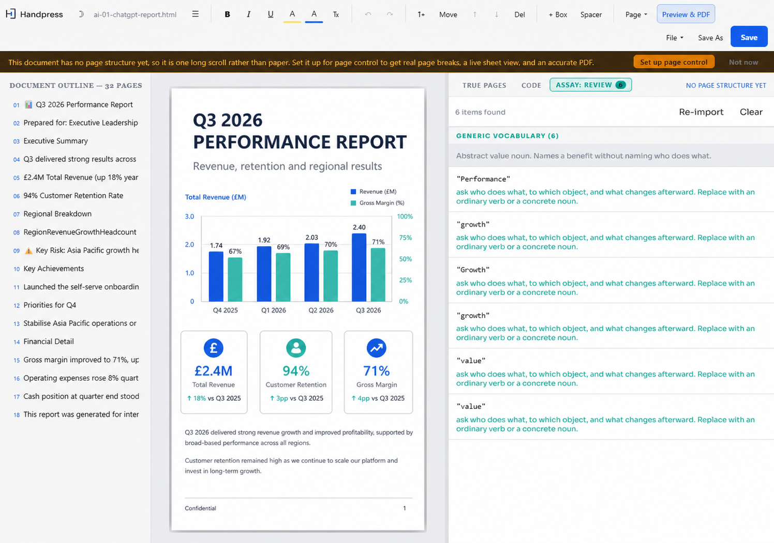Screen dimensions: 774x543
Task: Open Preview & PDF
Action: coord(686,14)
